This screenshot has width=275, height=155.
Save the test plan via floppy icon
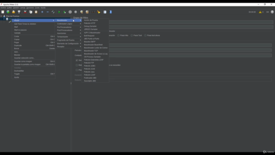coord(19,12)
